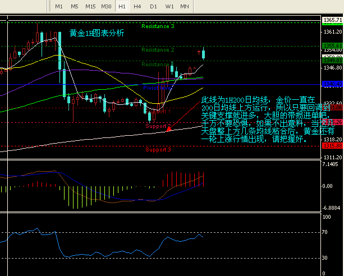This screenshot has height=276, width=344.
Task: Set the timeframe to M30
Action: [x=106, y=6]
